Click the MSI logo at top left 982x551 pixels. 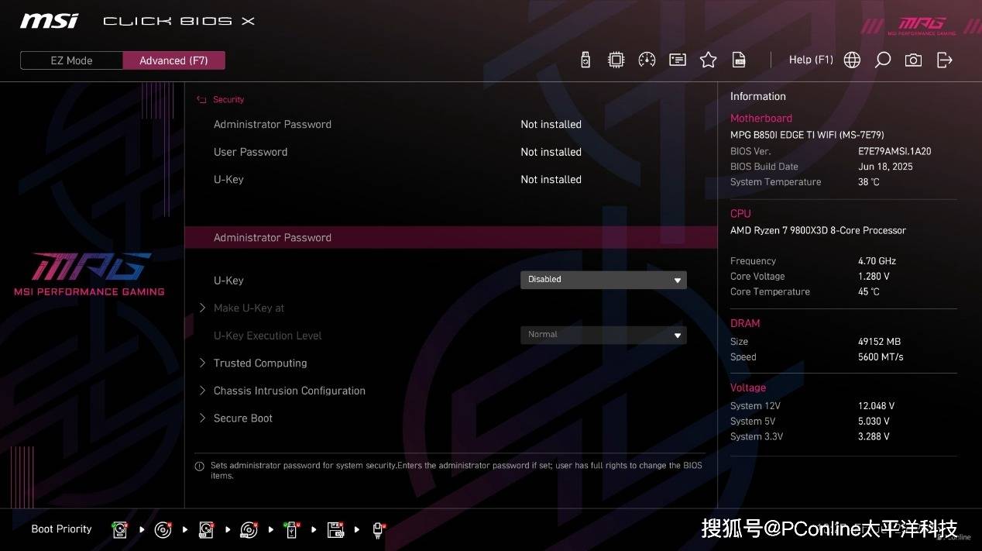click(49, 21)
